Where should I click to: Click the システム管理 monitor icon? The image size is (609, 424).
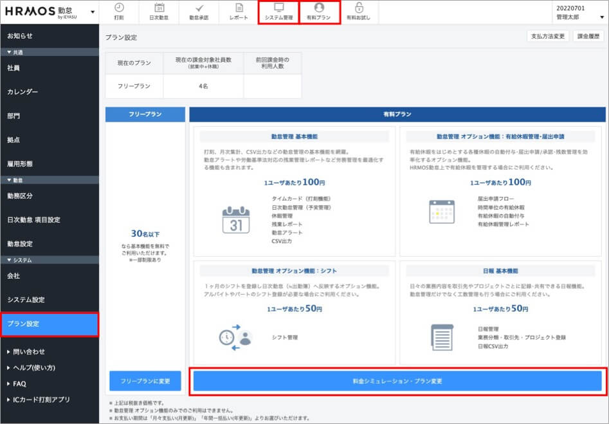point(278,8)
